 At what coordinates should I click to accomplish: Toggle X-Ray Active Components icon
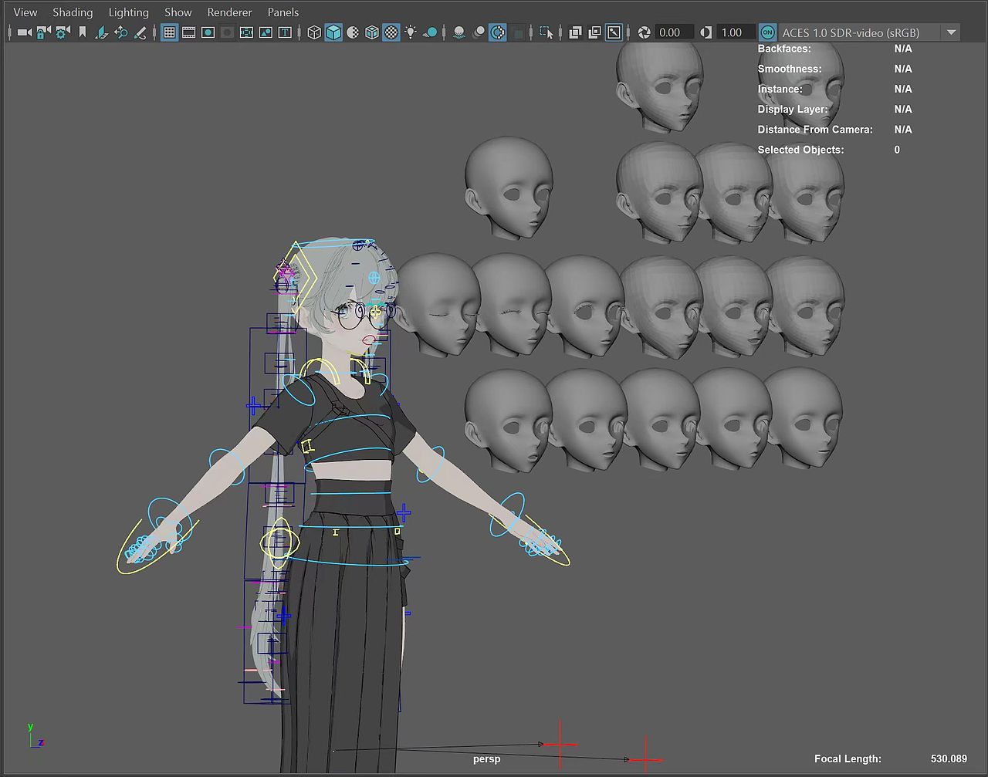[x=594, y=32]
